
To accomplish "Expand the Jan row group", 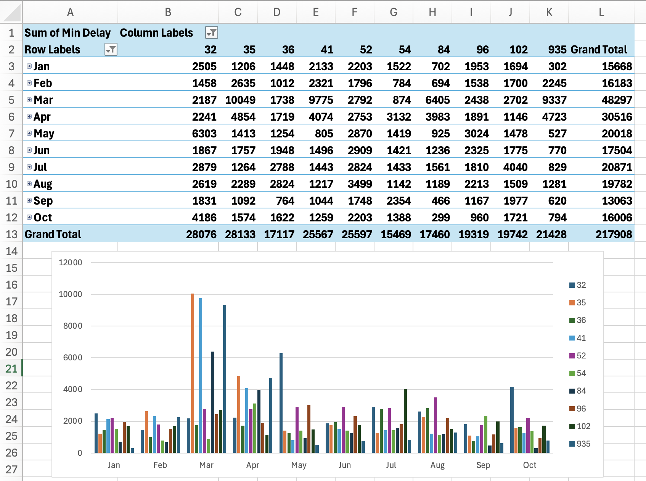I will [29, 66].
